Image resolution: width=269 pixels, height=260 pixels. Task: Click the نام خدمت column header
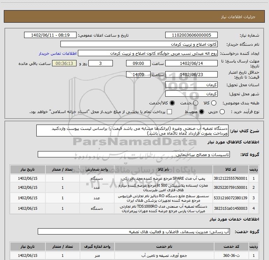(x=164, y=246)
